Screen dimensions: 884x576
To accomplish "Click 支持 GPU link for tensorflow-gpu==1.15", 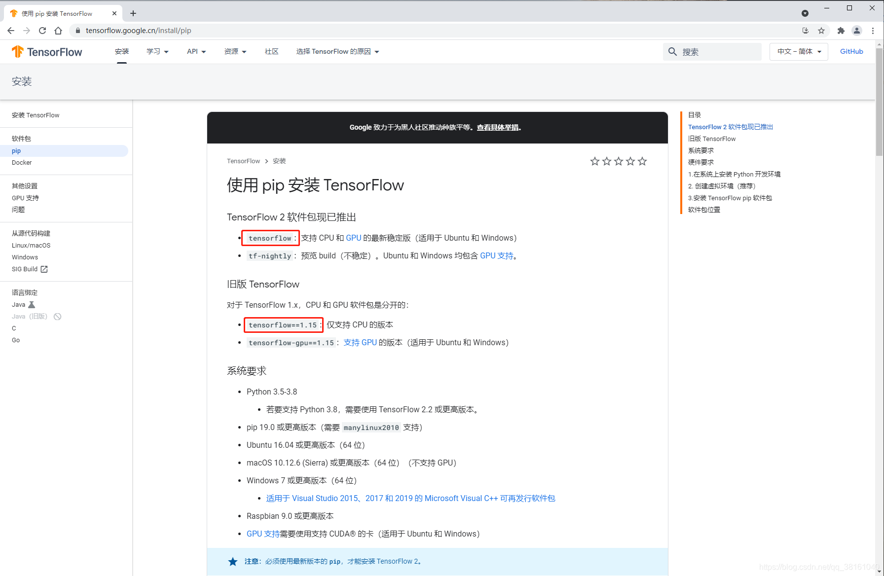I will [x=360, y=342].
